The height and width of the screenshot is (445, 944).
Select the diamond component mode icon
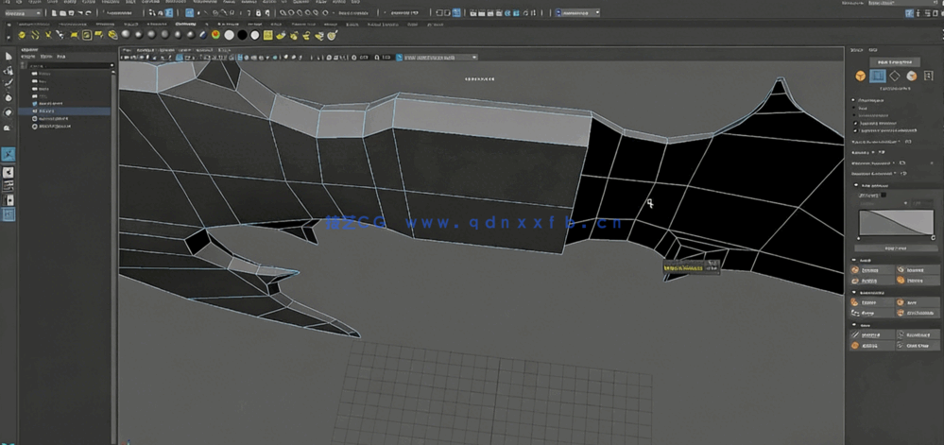895,76
